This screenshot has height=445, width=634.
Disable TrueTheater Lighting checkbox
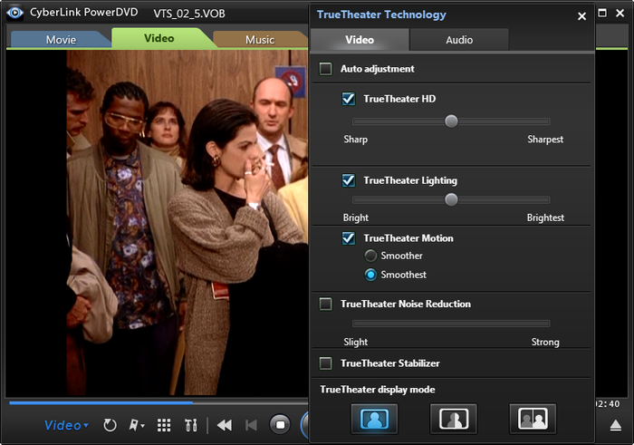(349, 180)
